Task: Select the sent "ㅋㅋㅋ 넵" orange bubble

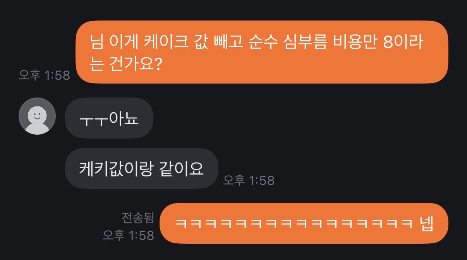Action: pyautogui.click(x=304, y=223)
